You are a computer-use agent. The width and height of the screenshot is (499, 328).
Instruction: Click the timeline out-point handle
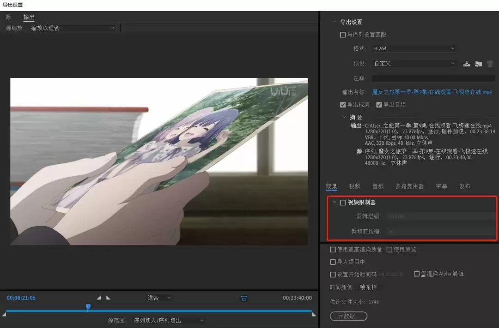pos(314,314)
